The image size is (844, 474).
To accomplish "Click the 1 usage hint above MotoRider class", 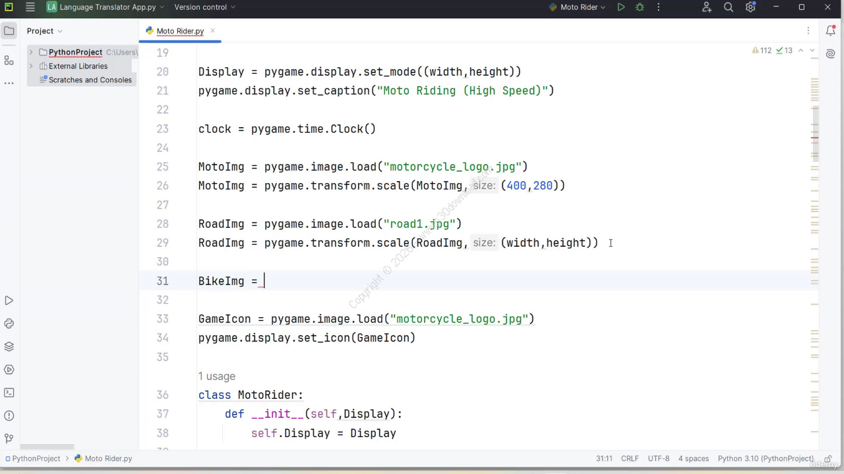I will [x=217, y=377].
